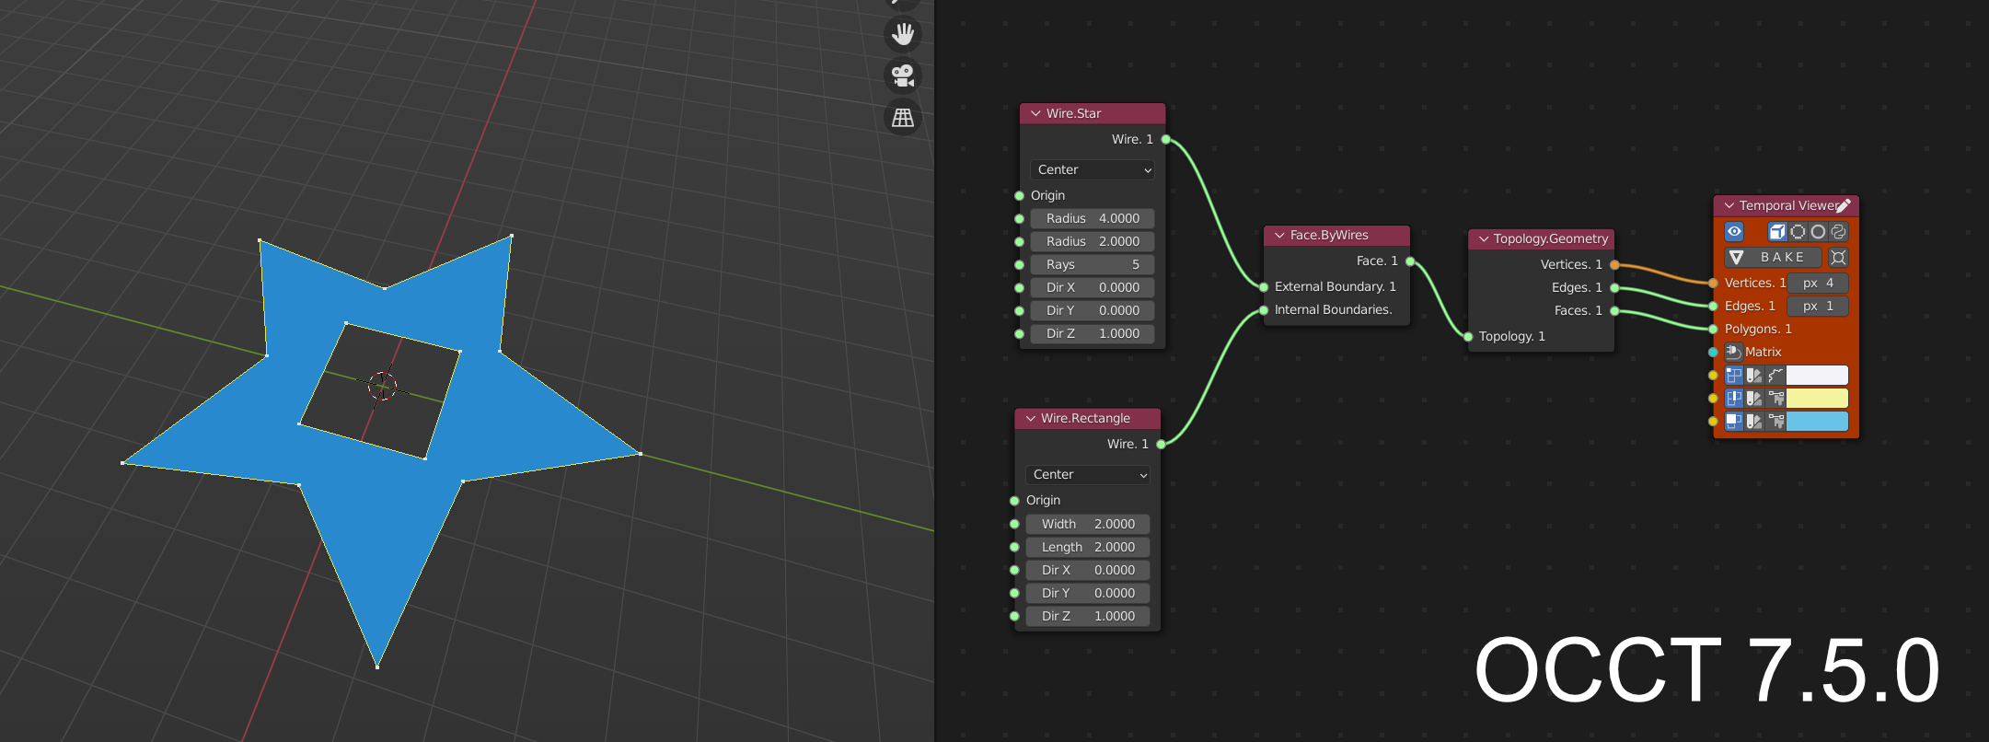Select dotted-circle wireframe mode in Temporal Viewer
The height and width of the screenshot is (742, 1989).
1798,232
